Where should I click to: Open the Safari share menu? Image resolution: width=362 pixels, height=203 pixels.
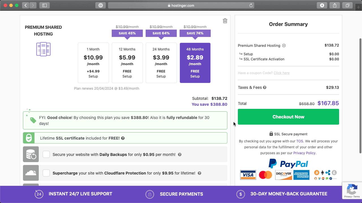(x=335, y=5)
